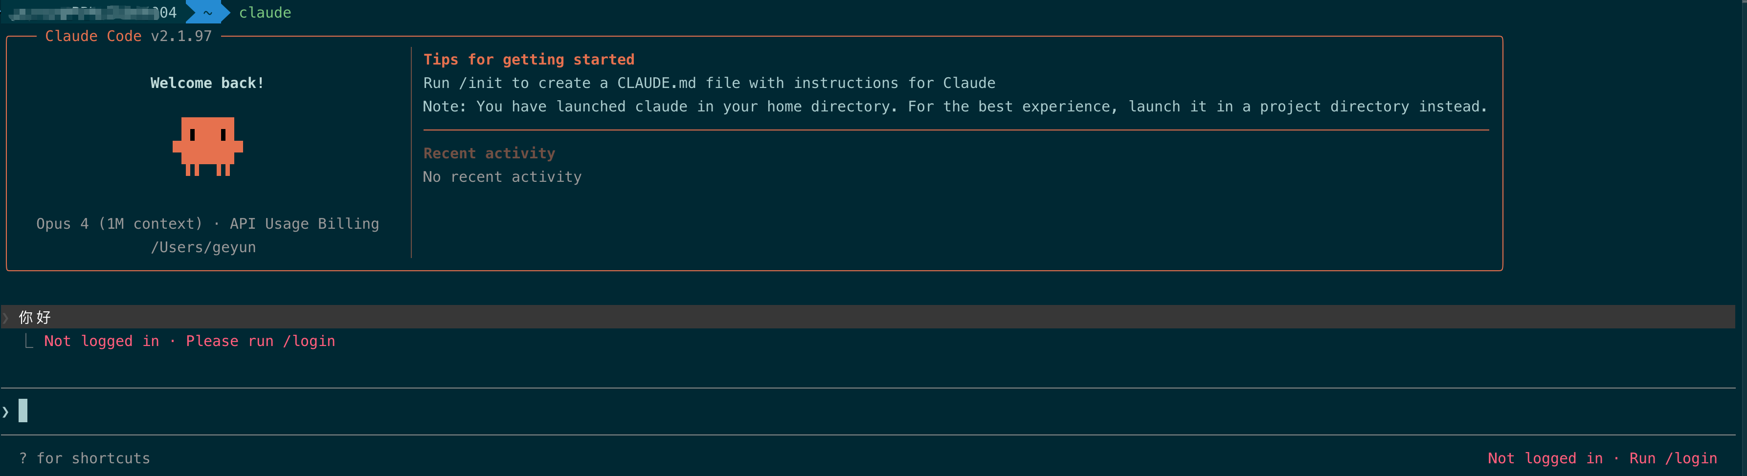Click the chevron beside the 你好 message
1747x476 pixels.
coord(6,317)
